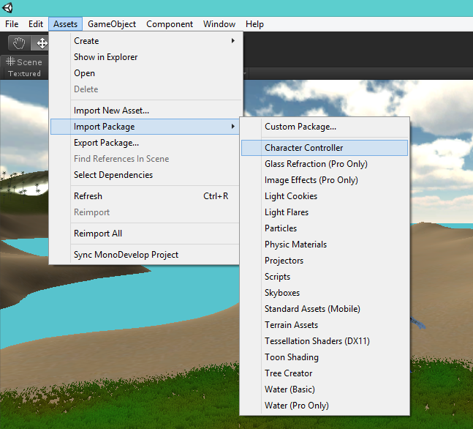This screenshot has height=429, width=473.
Task: Choose Reimport All
Action: tap(145, 234)
